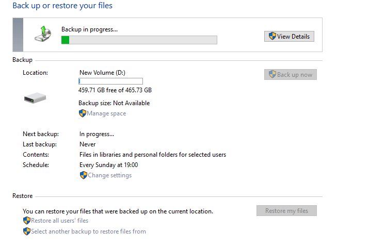Click the 459.71 GB free of 465.73 GB text

[x=115, y=90]
